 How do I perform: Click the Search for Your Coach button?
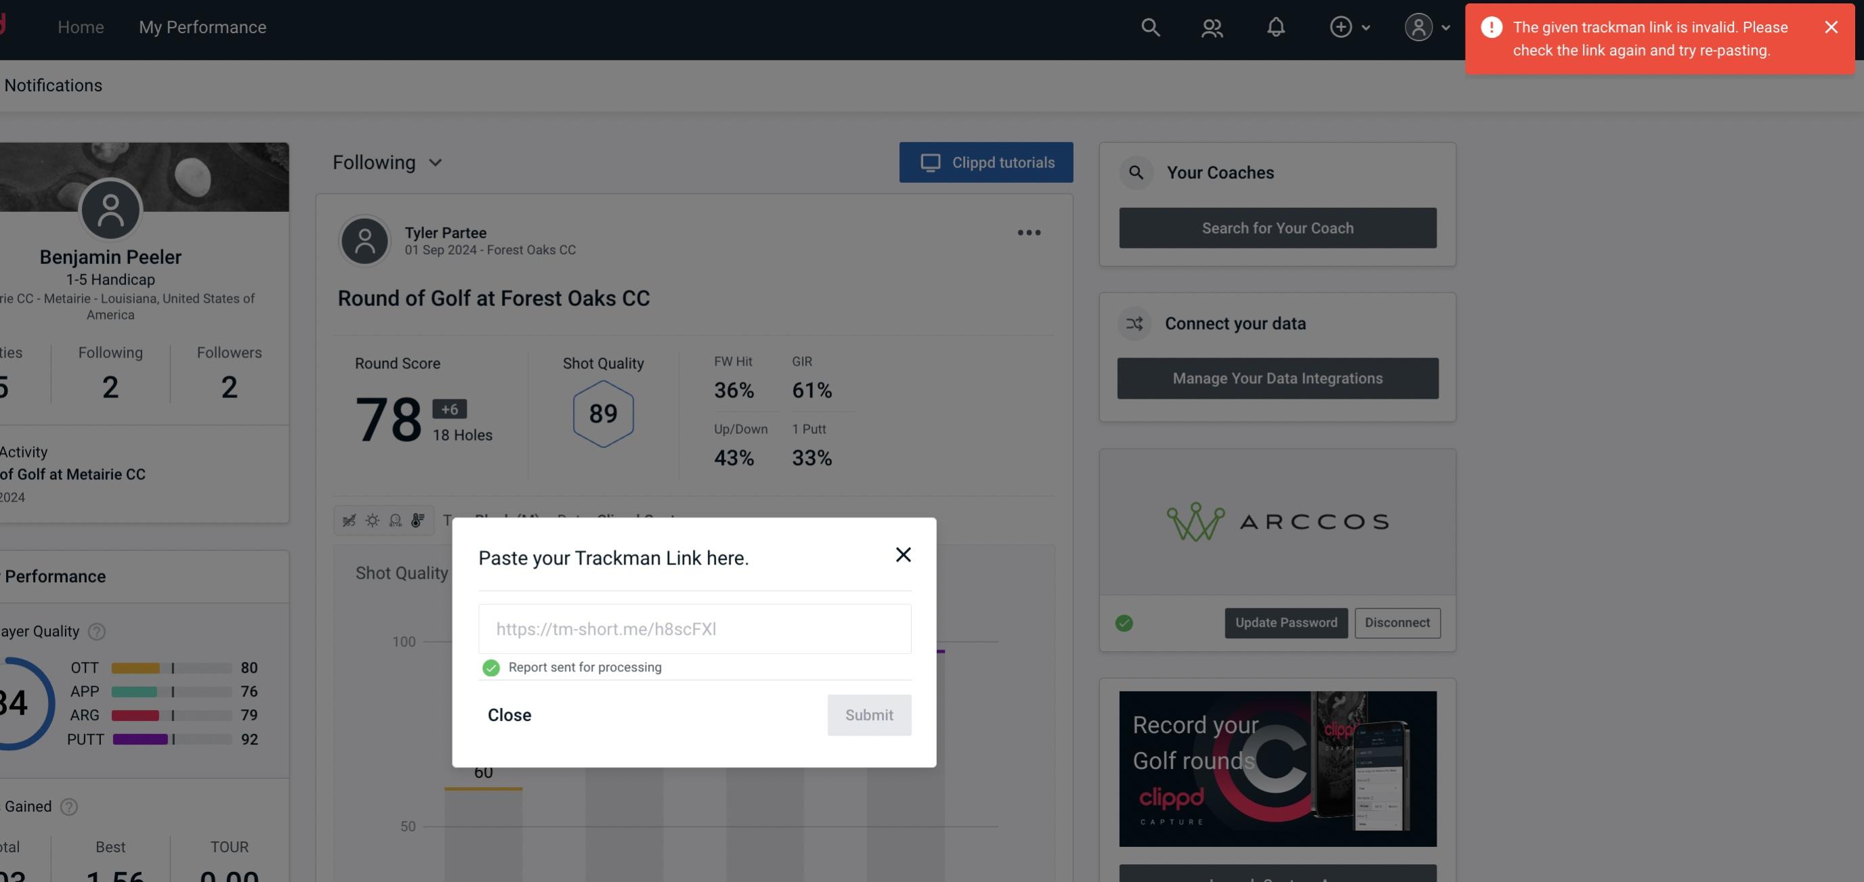(1278, 228)
